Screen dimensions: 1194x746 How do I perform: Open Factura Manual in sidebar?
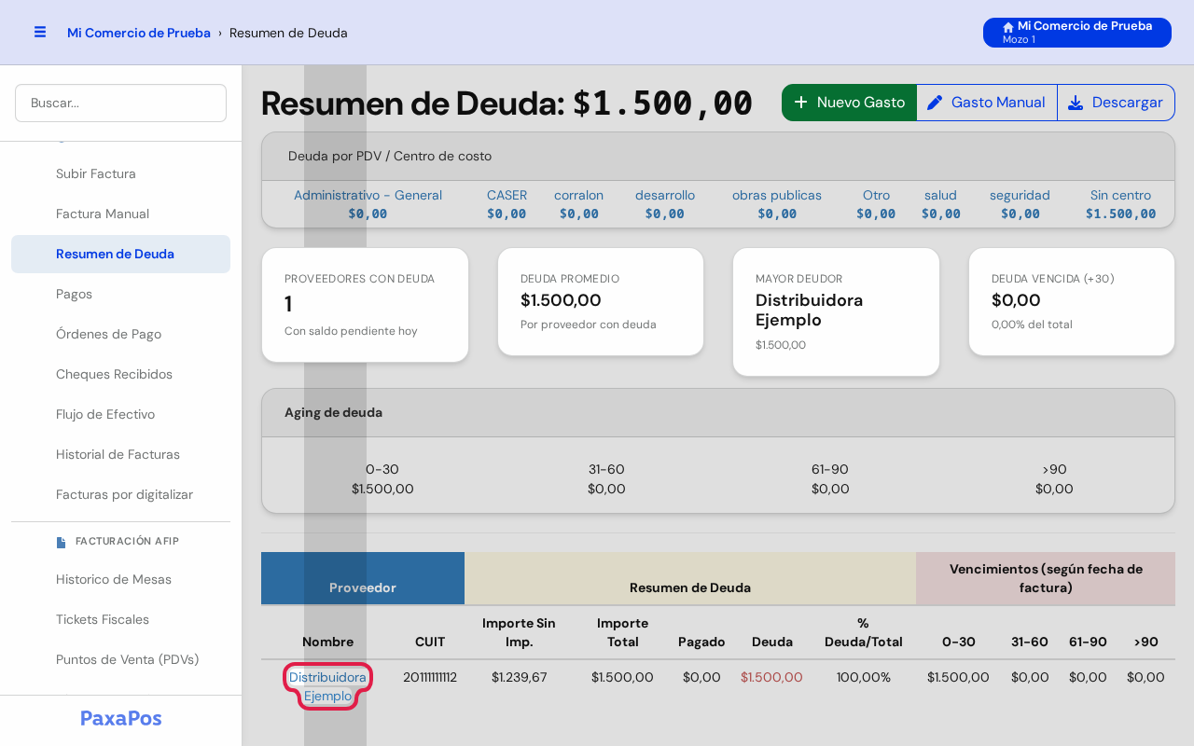[x=120, y=214]
